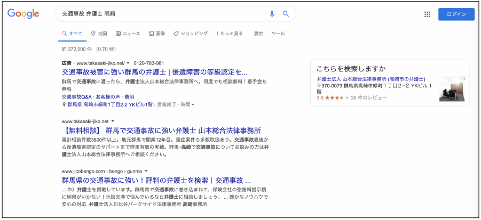This screenshot has height=220, width=481.
Task: Open 弁護士法人 山本総合法律事務所 suggestion link
Action: click(371, 79)
